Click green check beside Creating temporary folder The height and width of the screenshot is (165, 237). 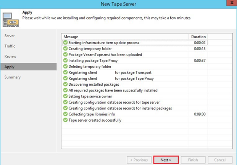[65, 49]
